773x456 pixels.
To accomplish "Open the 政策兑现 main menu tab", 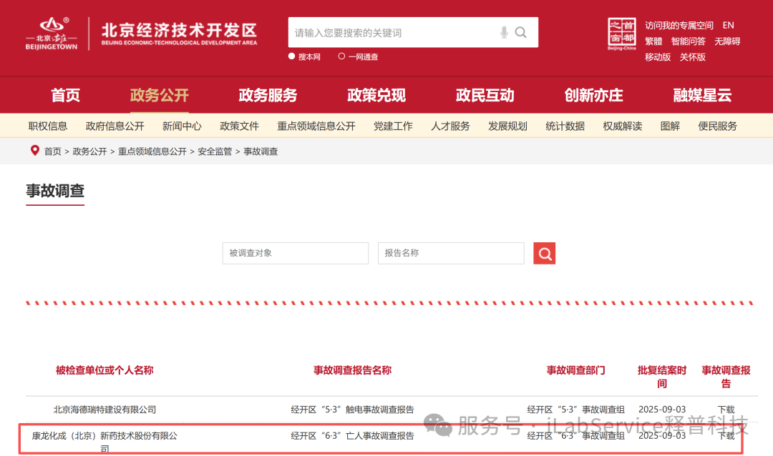I will 376,96.
